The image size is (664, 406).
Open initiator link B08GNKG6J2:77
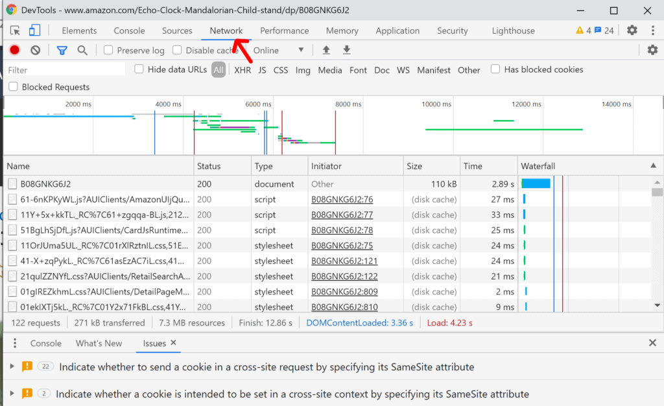tap(342, 215)
